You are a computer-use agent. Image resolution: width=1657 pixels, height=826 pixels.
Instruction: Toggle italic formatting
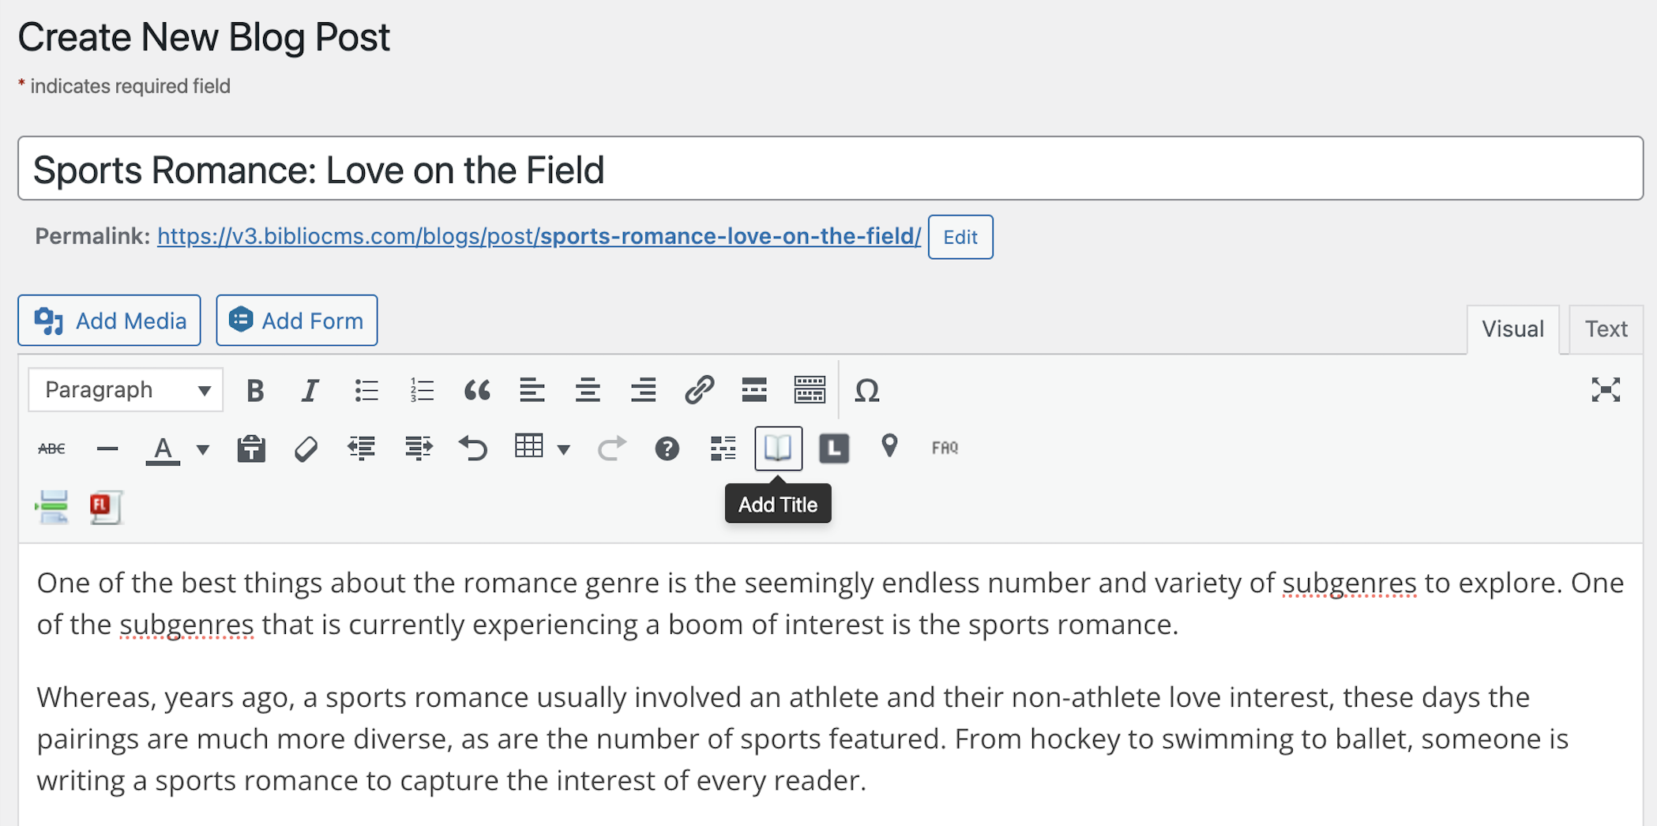click(x=310, y=389)
